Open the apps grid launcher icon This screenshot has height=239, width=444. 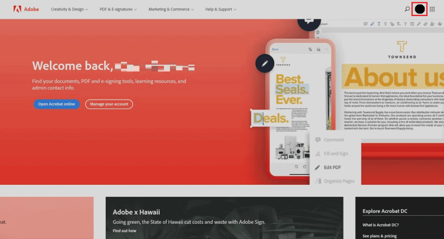pos(432,9)
